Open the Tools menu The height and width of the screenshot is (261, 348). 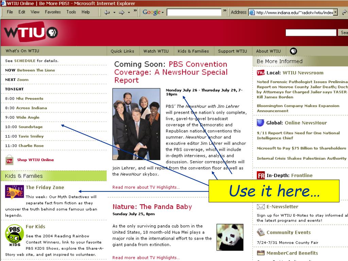(x=71, y=12)
